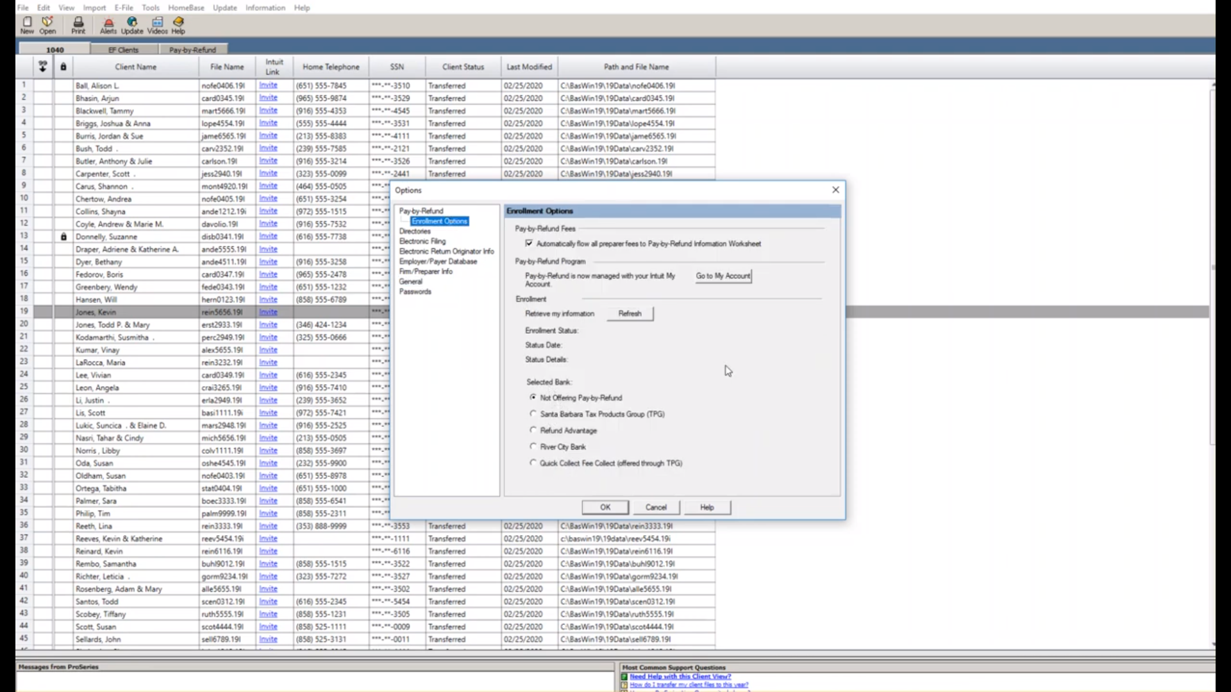Screen dimensions: 1231x692
Task: Select Santa Barbara Tax Products Group radio
Action: click(x=533, y=414)
